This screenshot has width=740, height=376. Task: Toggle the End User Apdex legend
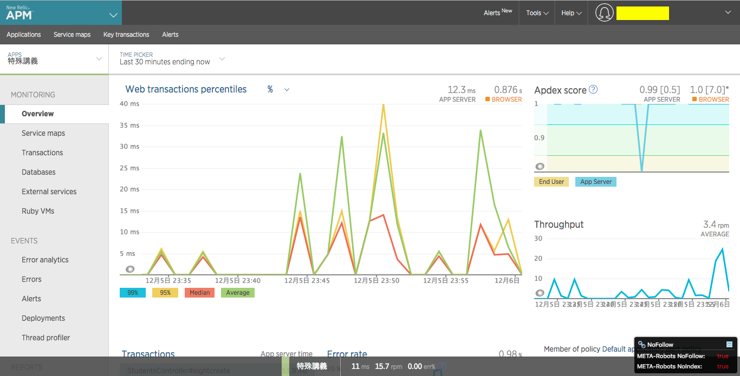(551, 182)
